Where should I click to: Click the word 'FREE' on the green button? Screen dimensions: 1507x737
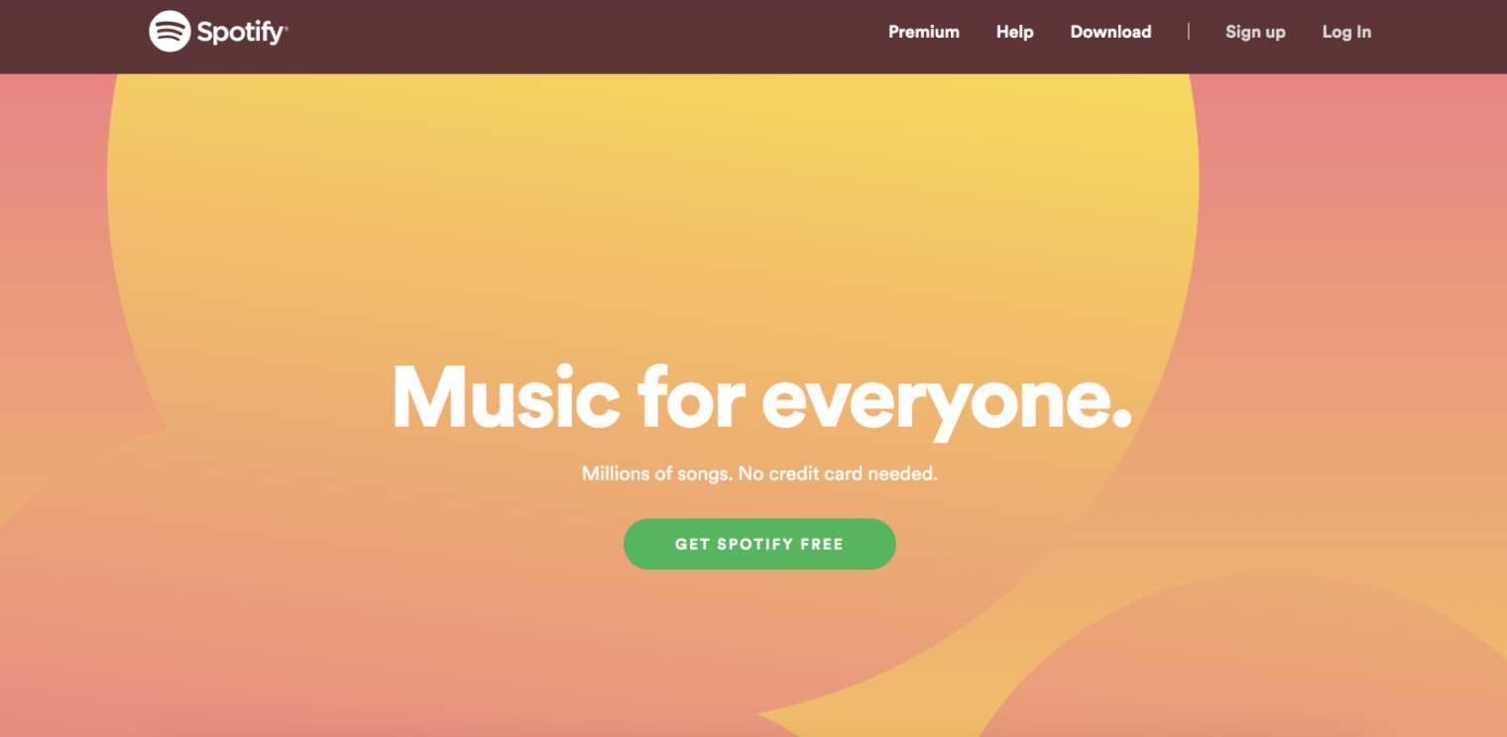click(822, 544)
